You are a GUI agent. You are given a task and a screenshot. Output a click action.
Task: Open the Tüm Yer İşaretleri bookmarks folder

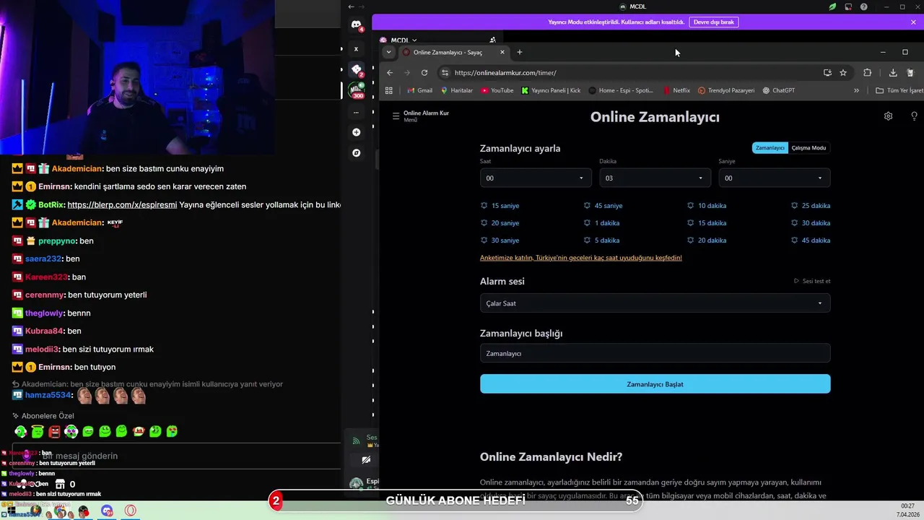[899, 90]
